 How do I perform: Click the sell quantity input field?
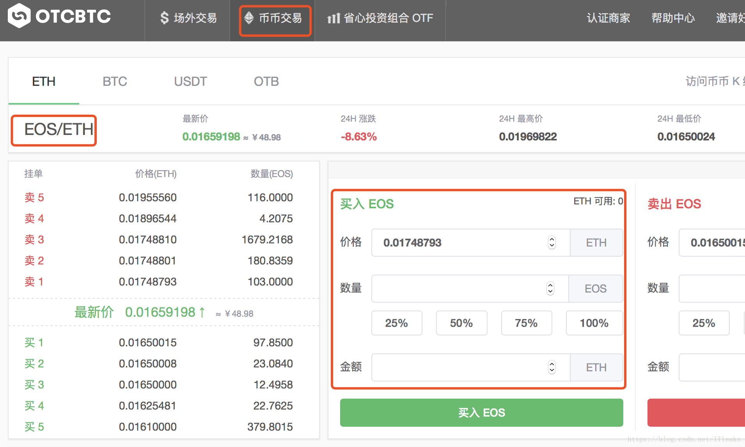tap(712, 289)
